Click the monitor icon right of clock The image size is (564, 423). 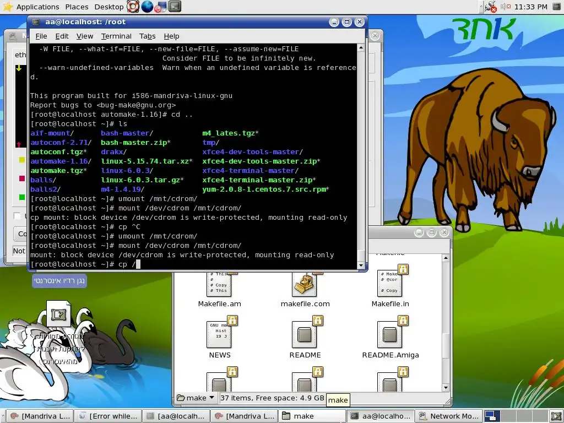pyautogui.click(x=556, y=7)
